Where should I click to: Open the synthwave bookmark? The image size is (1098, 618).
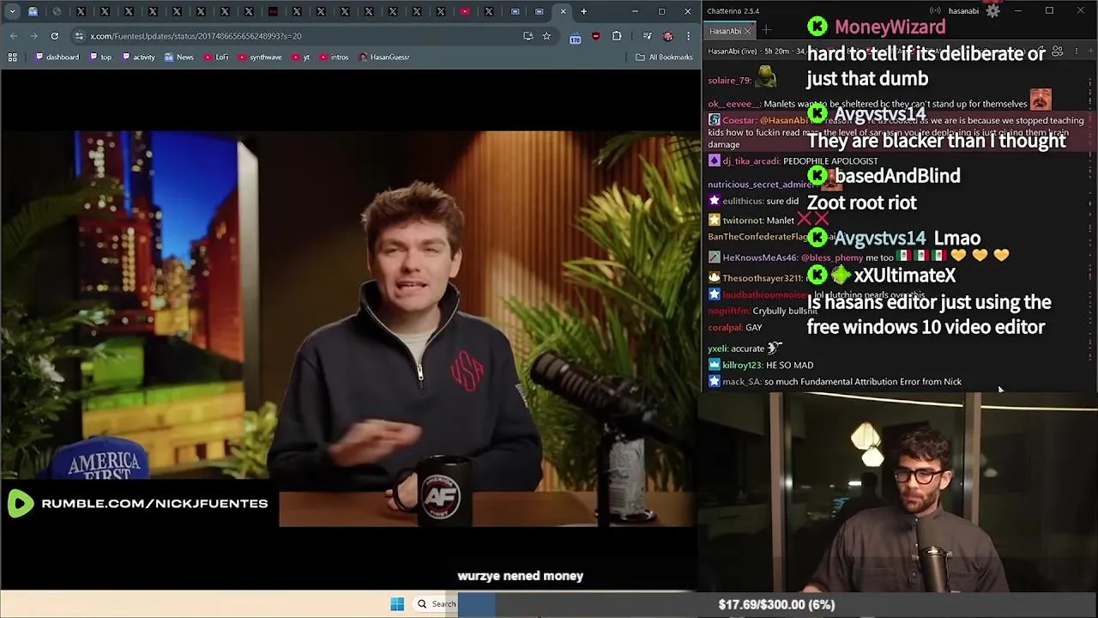coord(259,57)
